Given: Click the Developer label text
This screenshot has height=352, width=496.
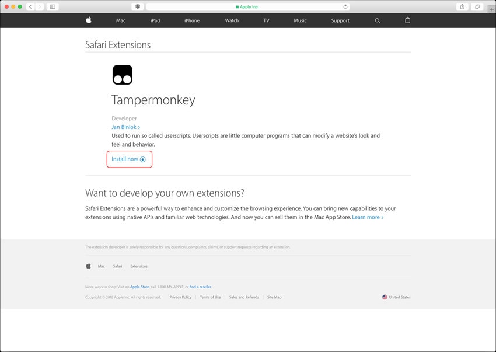Looking at the screenshot, I should 124,119.
